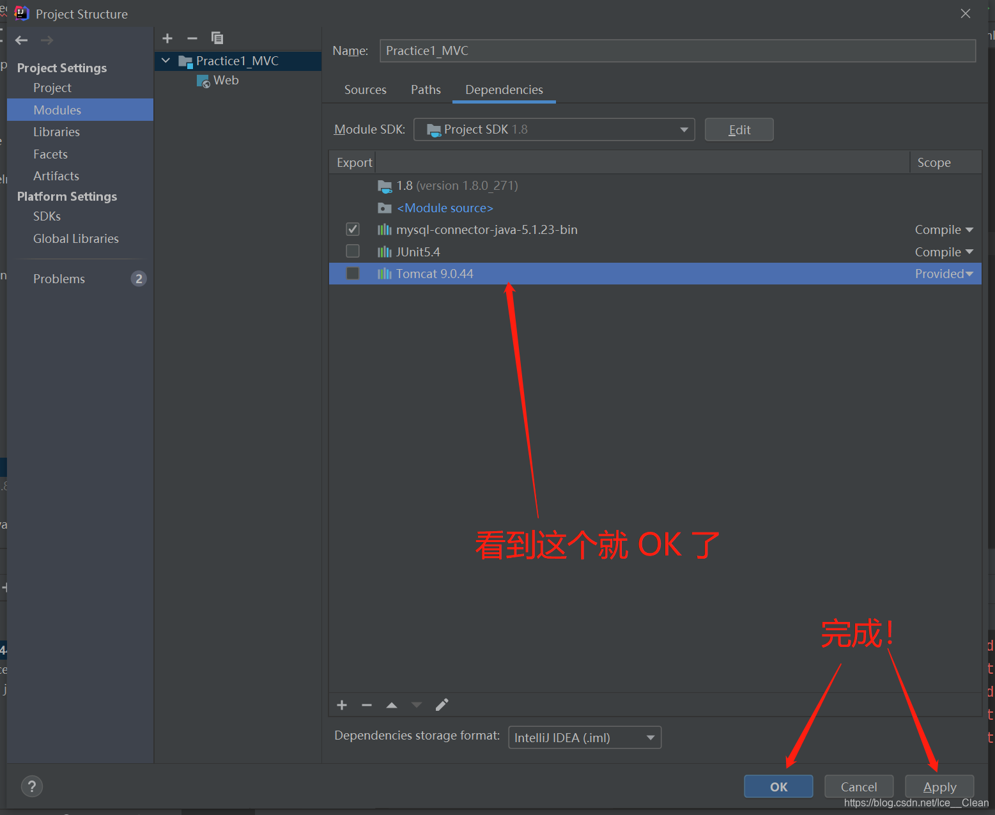Image resolution: width=995 pixels, height=815 pixels.
Task: Go forward with the right arrow icon
Action: point(47,40)
